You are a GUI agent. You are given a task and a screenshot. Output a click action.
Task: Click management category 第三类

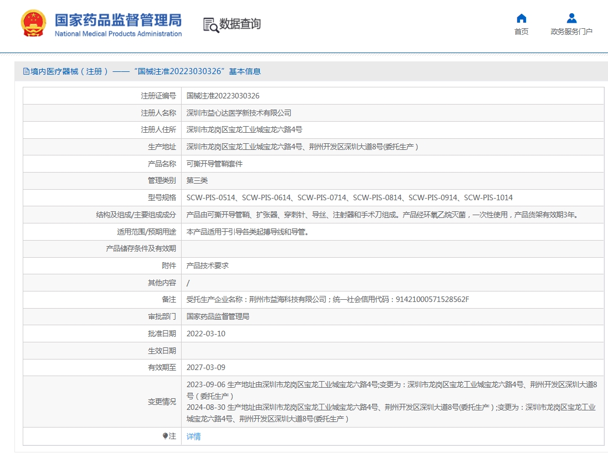click(197, 180)
